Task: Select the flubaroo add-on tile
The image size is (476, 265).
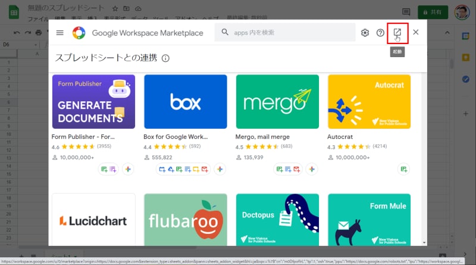Action: (x=185, y=219)
